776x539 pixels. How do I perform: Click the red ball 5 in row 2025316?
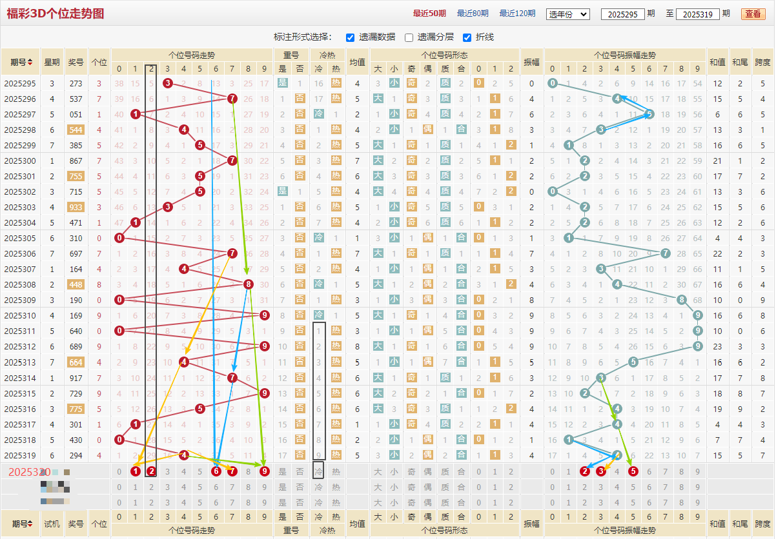tap(200, 409)
